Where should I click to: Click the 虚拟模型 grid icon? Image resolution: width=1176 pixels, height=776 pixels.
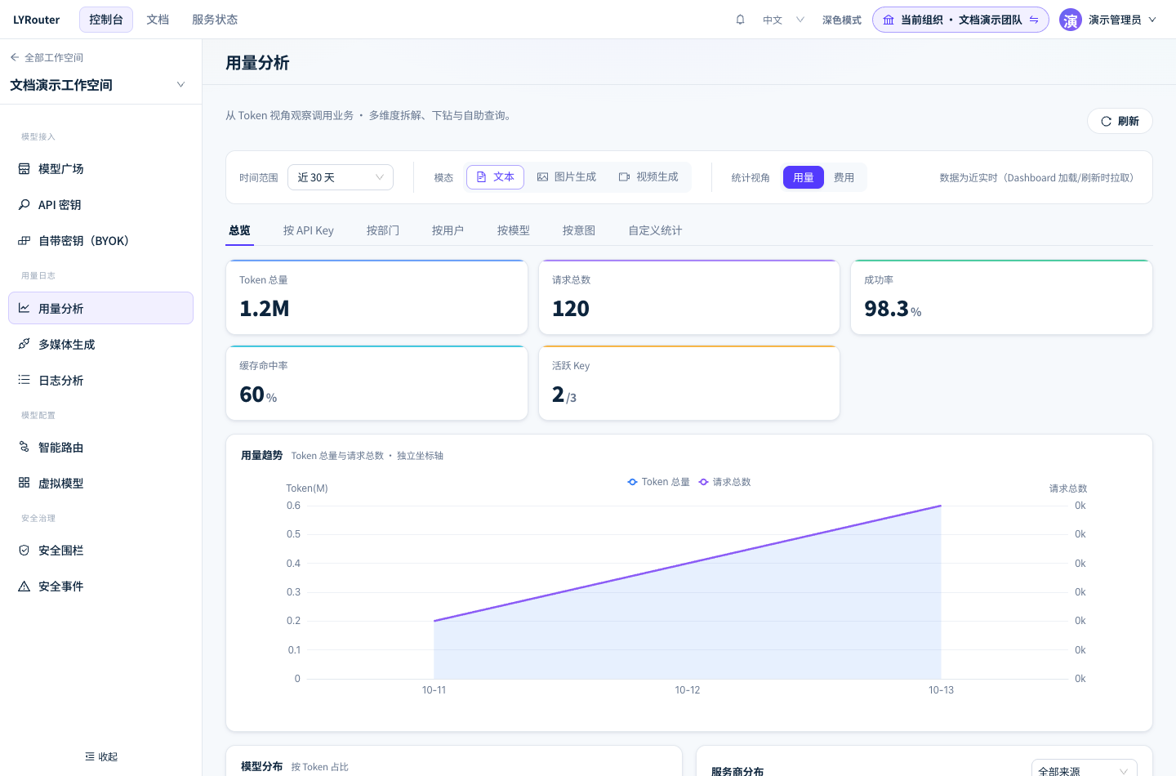24,484
